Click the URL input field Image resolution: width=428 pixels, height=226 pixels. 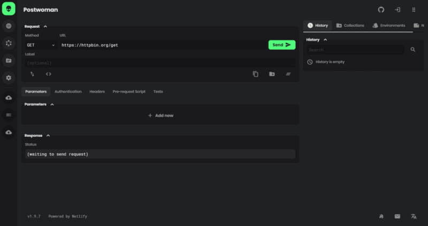click(x=160, y=45)
